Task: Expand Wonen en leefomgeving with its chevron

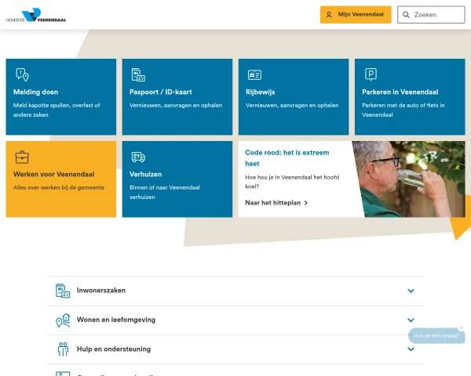Action: tap(411, 320)
